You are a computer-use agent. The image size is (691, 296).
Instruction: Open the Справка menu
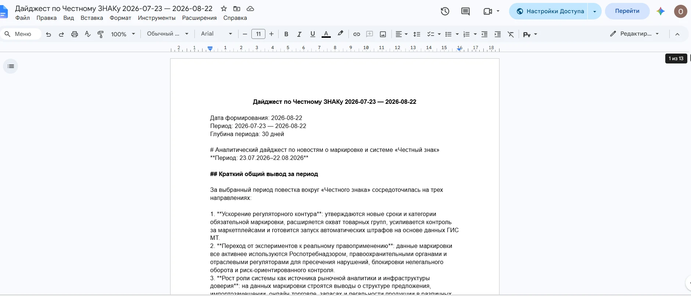235,18
